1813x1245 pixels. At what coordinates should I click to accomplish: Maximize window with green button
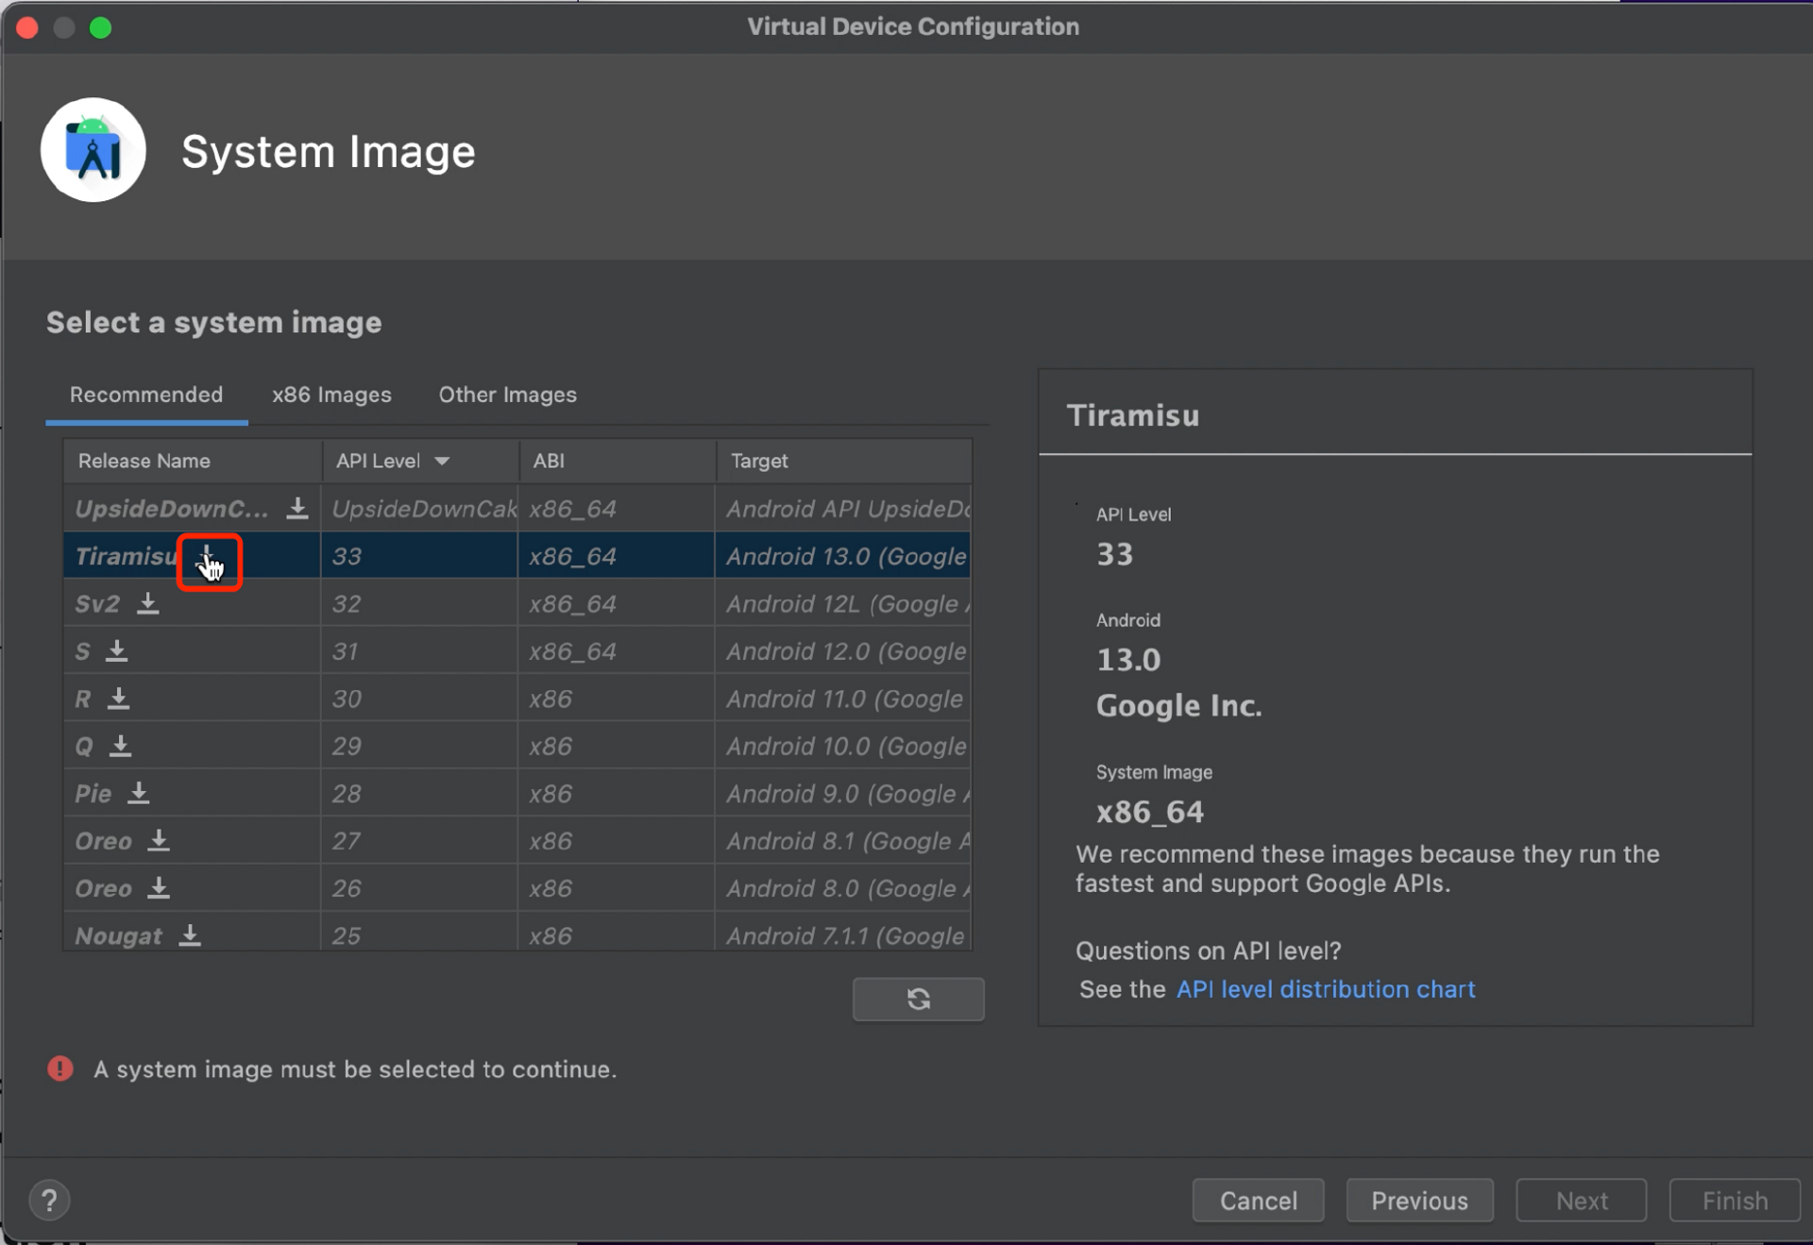(x=100, y=27)
